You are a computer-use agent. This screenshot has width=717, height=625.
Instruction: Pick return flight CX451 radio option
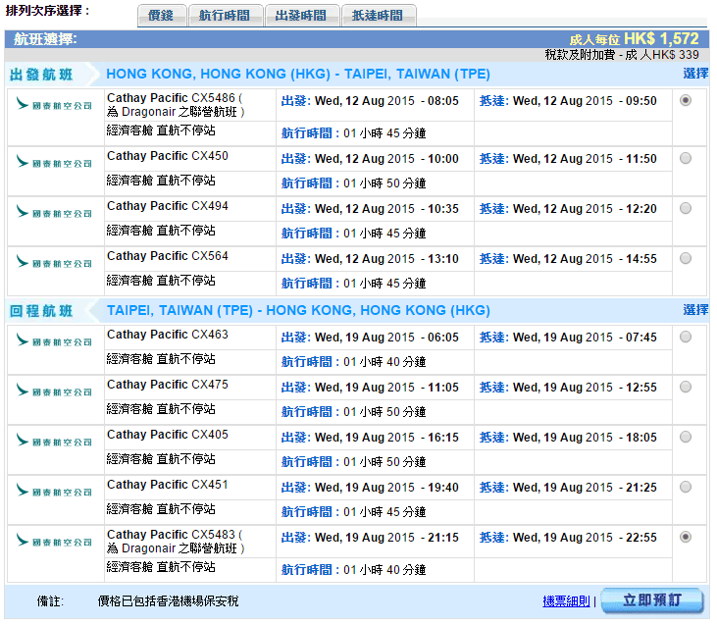[x=685, y=487]
